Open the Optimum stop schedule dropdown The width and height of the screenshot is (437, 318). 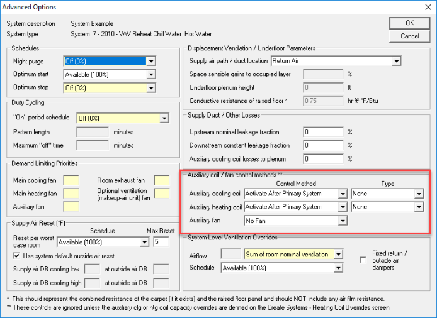click(x=150, y=88)
